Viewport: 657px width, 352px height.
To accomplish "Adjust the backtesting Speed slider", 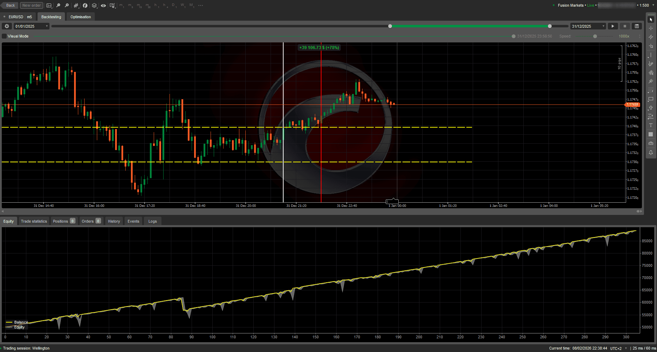I will pyautogui.click(x=595, y=36).
